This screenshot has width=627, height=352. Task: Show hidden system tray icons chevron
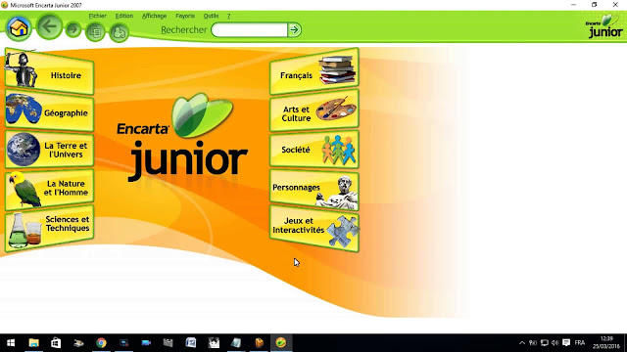click(x=522, y=343)
